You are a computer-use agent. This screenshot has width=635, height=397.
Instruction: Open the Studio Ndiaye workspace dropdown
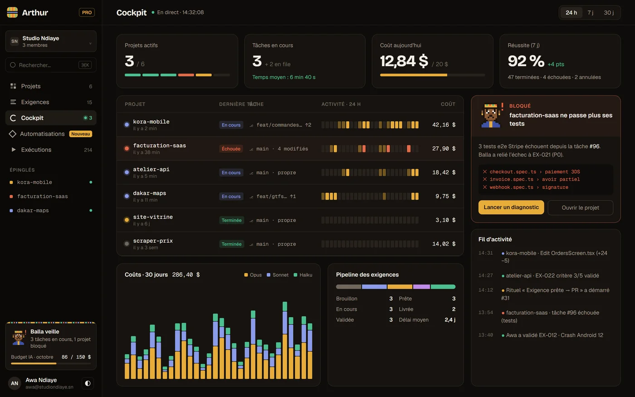pos(51,41)
